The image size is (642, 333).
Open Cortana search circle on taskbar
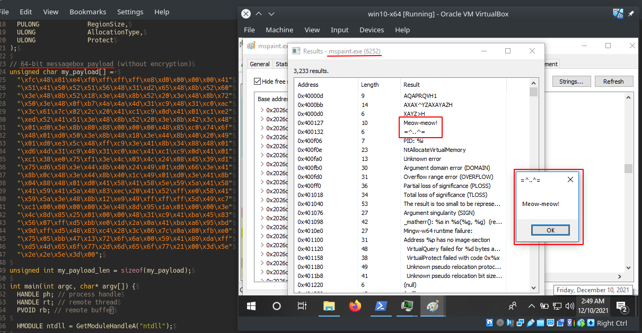click(277, 306)
